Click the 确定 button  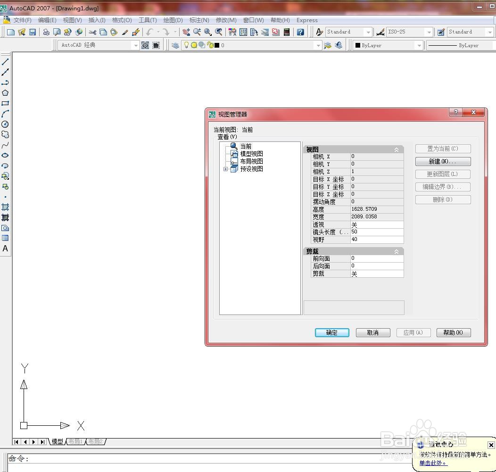pos(332,332)
